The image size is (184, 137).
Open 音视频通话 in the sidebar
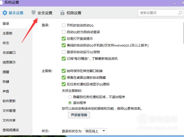(16, 130)
